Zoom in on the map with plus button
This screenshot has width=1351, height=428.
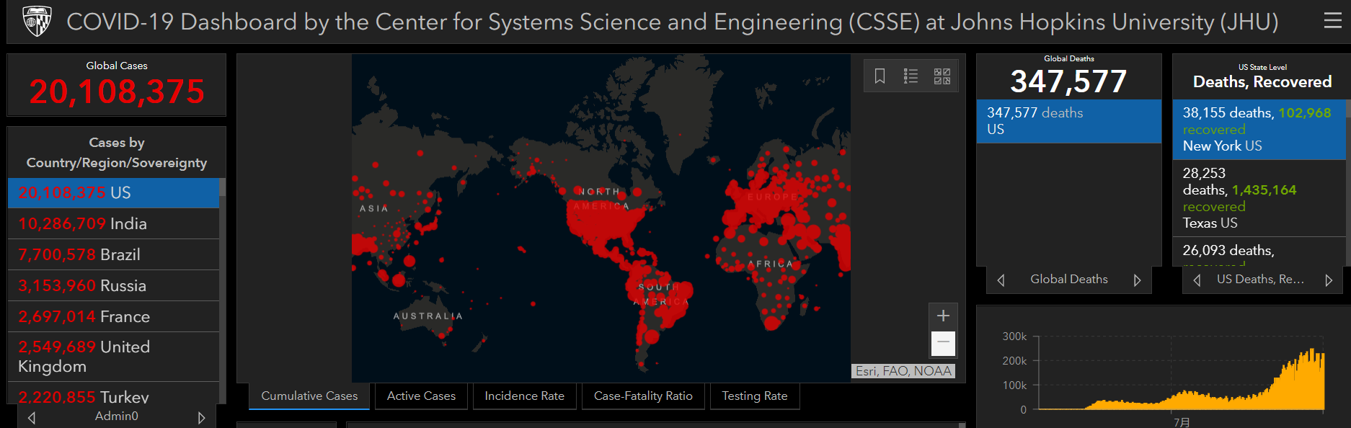tap(943, 316)
